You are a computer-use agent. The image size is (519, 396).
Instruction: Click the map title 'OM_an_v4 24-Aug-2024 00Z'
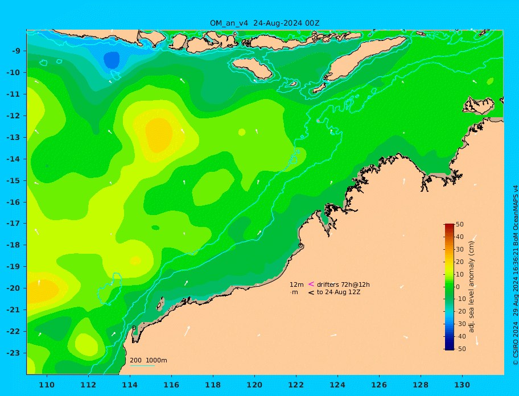[265, 23]
